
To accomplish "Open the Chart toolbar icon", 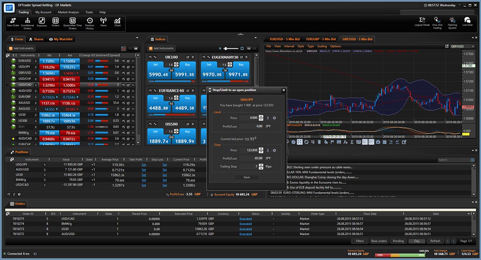I will pyautogui.click(x=117, y=22).
